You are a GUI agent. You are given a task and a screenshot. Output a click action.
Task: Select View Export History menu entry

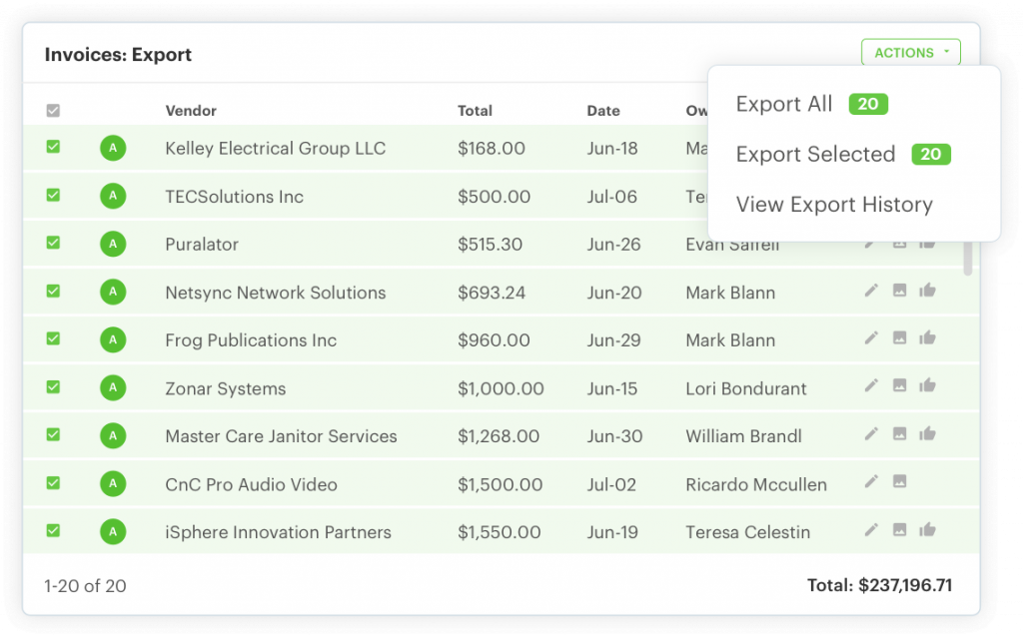(x=834, y=204)
